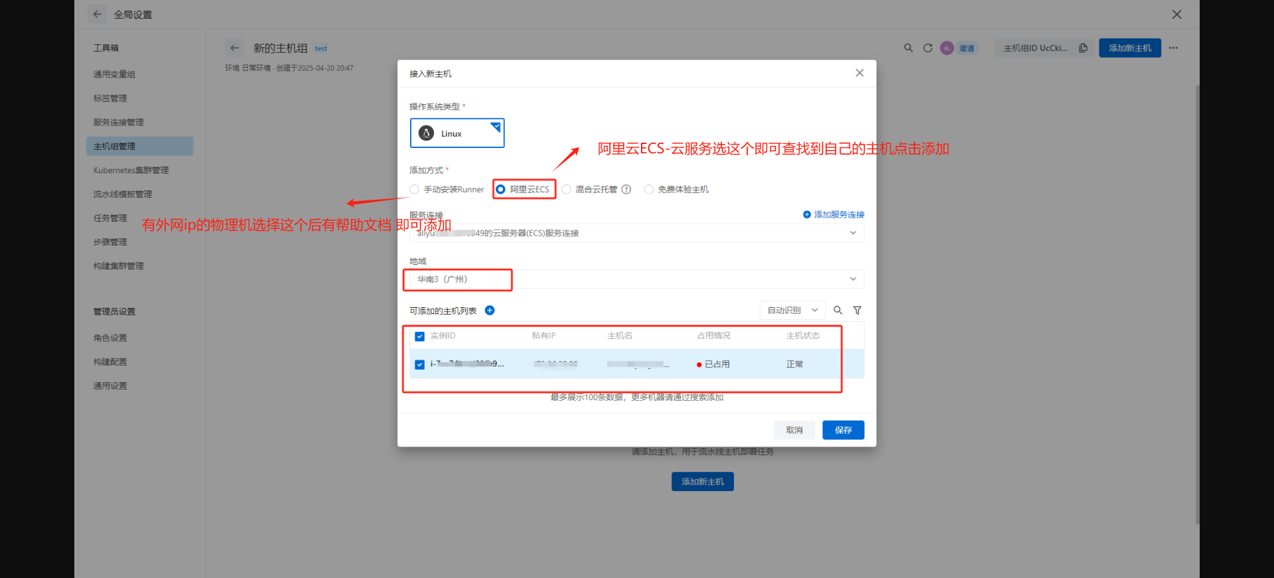The image size is (1274, 578).
Task: Click the 主机名 column header
Action: [x=620, y=336]
